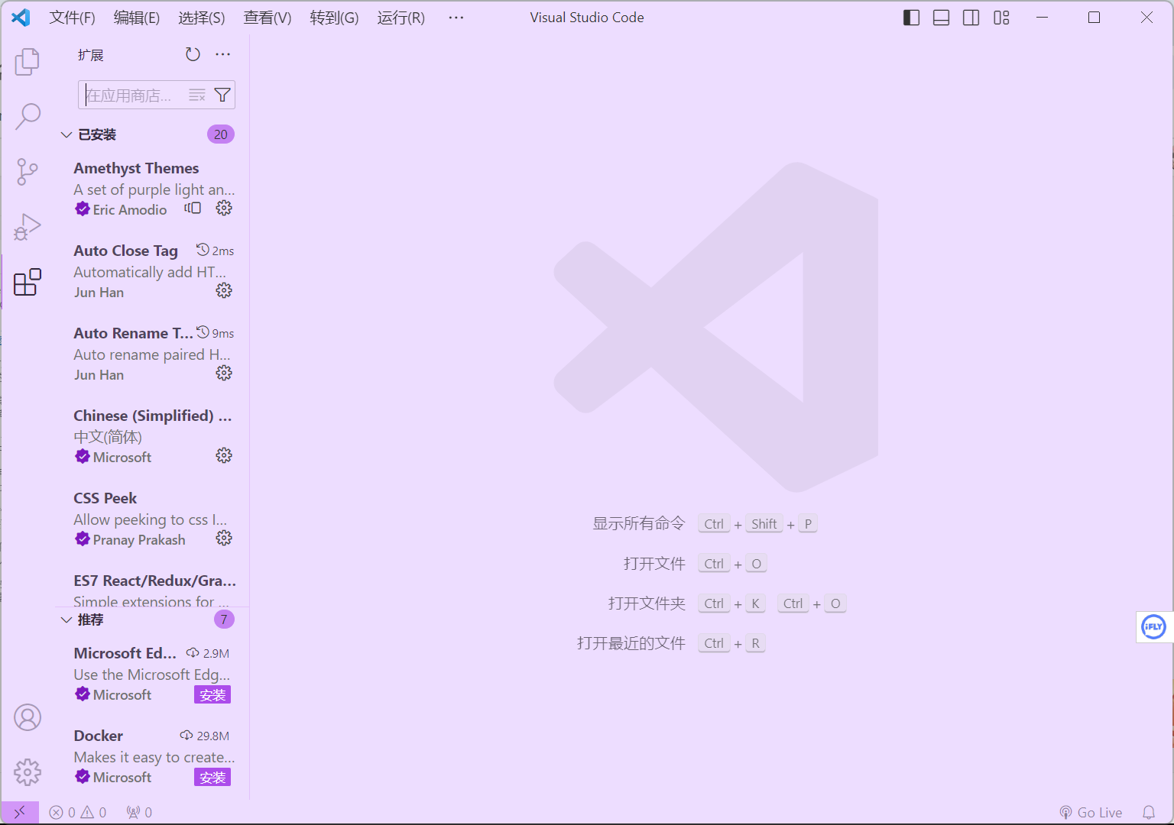The width and height of the screenshot is (1174, 825).
Task: Open Run and Debug view
Action: pos(28,227)
